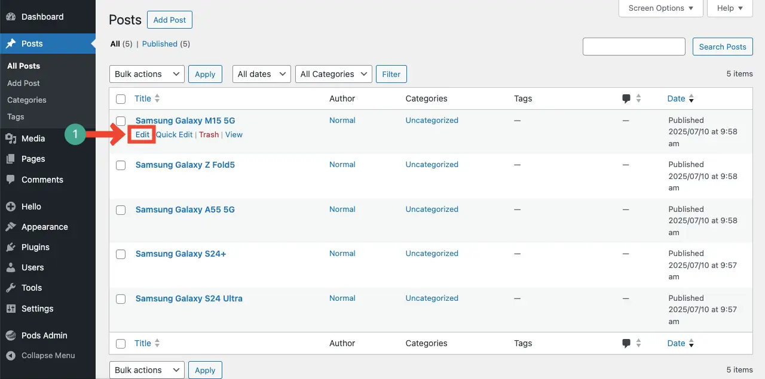Click the Posts pushpin icon

(x=11, y=44)
